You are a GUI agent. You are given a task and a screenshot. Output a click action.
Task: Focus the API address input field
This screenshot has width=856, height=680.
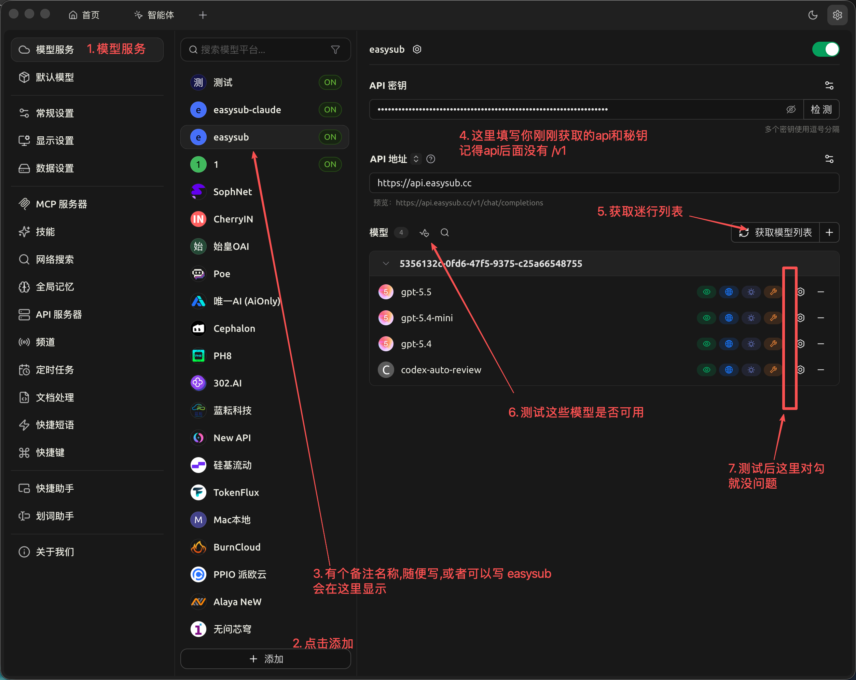pos(604,183)
